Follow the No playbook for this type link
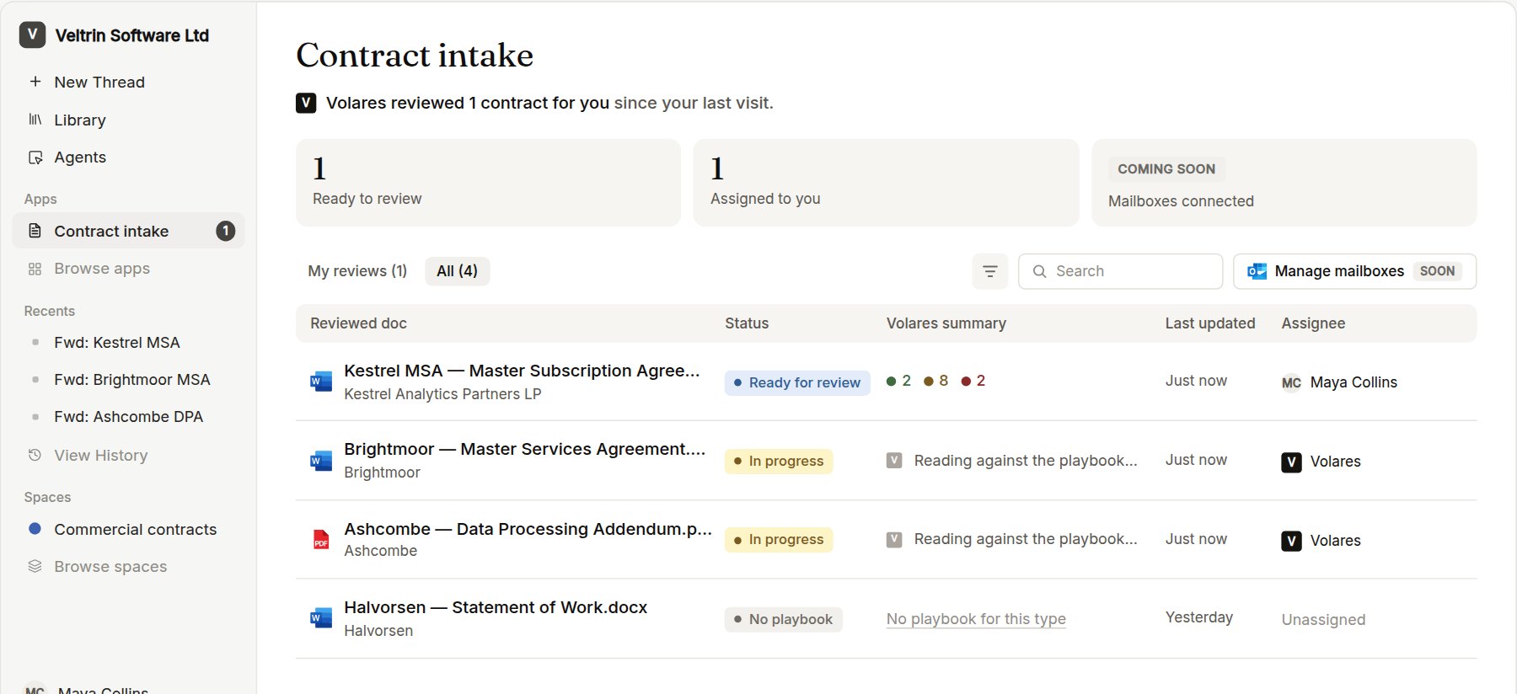The image size is (1517, 694). [x=976, y=619]
